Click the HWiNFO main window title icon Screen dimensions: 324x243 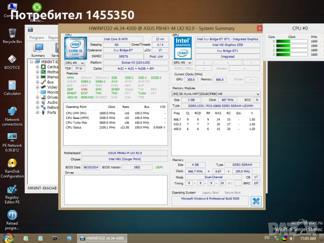(30, 29)
